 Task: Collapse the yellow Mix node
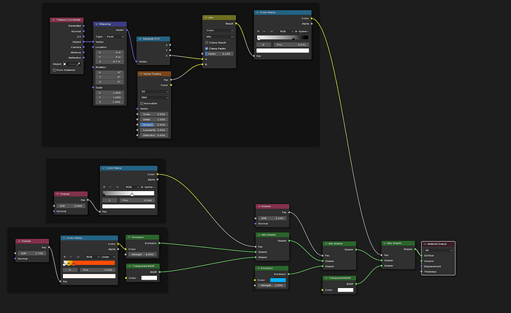206,18
